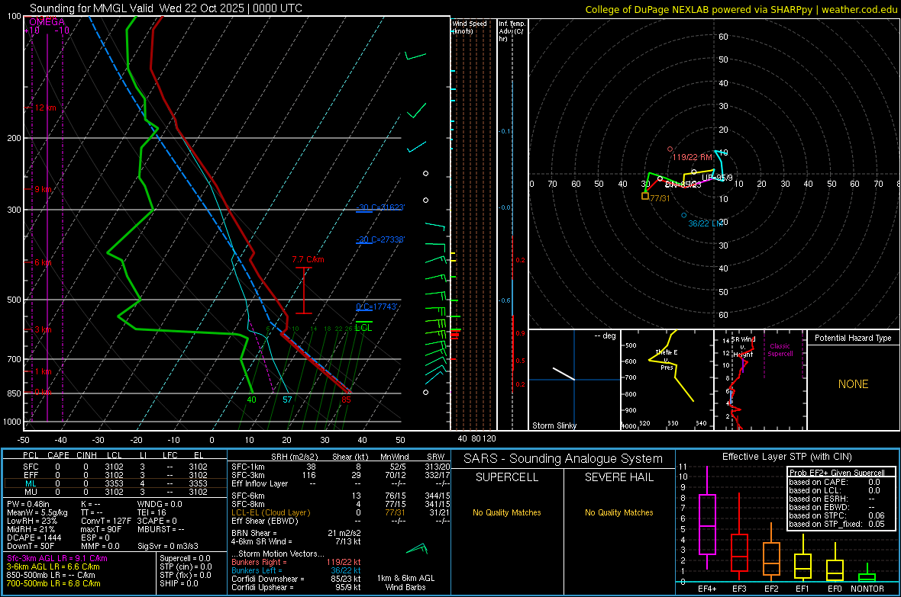
Task: Click the NONE hazard type value
Action: pos(853,384)
